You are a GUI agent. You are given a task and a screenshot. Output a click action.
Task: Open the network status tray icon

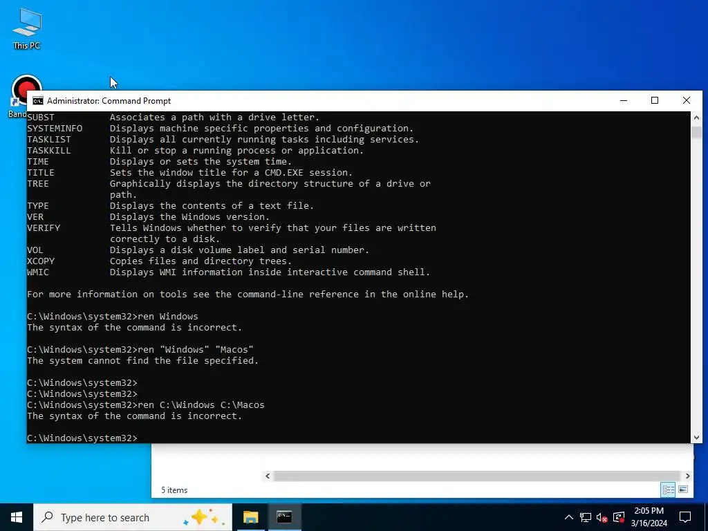click(586, 517)
